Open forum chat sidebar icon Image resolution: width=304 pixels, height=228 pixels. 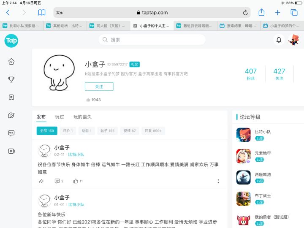tap(11, 133)
